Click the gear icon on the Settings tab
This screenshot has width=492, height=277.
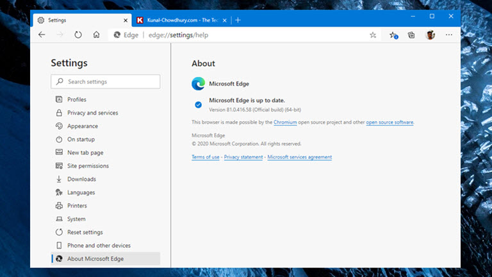41,20
